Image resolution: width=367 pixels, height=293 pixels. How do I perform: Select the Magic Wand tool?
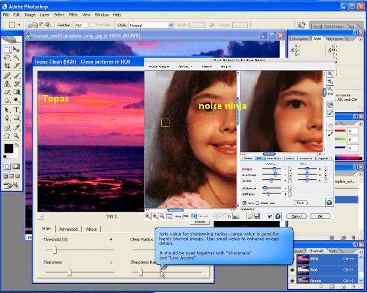pyautogui.click(x=16, y=58)
